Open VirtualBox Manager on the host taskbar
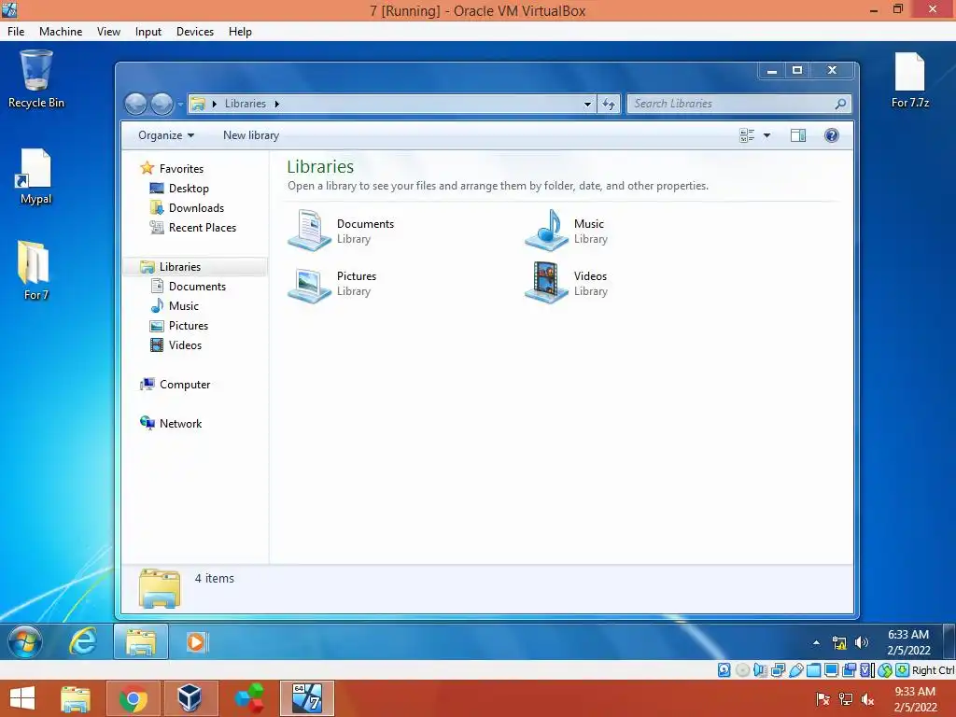This screenshot has height=717, width=956. click(x=190, y=698)
